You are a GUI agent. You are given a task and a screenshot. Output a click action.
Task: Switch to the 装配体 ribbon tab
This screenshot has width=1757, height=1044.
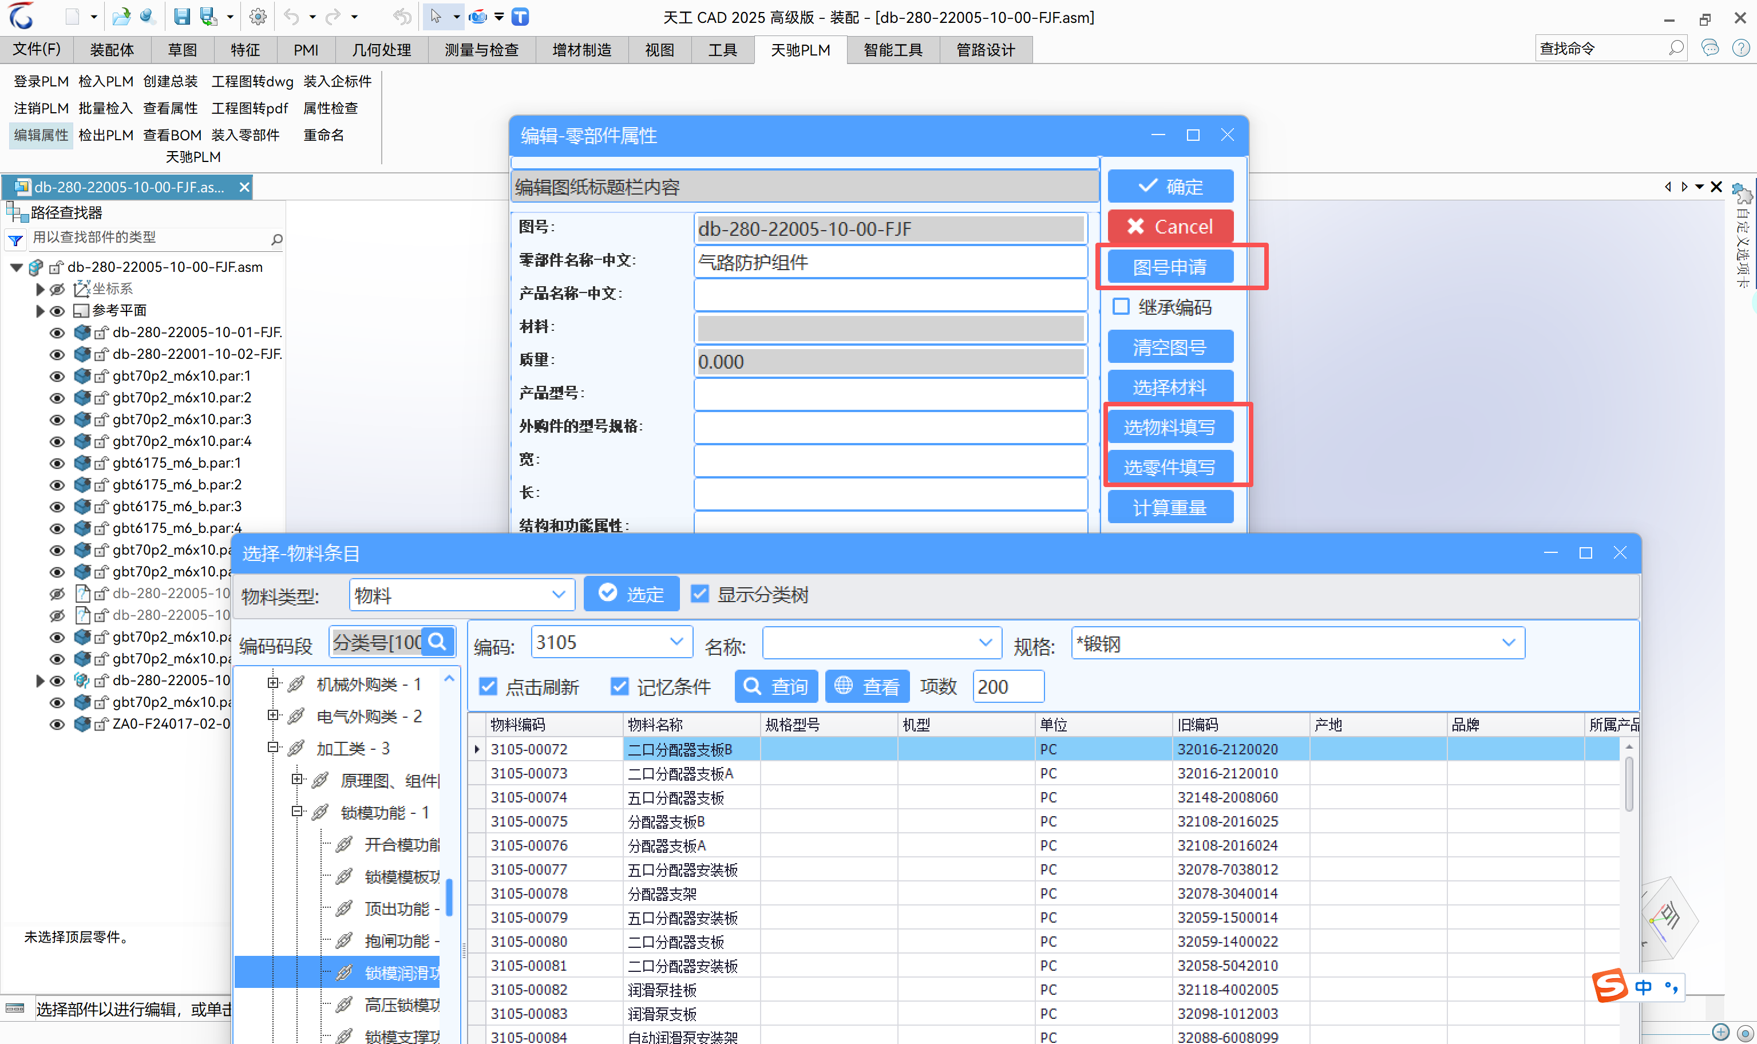point(112,50)
